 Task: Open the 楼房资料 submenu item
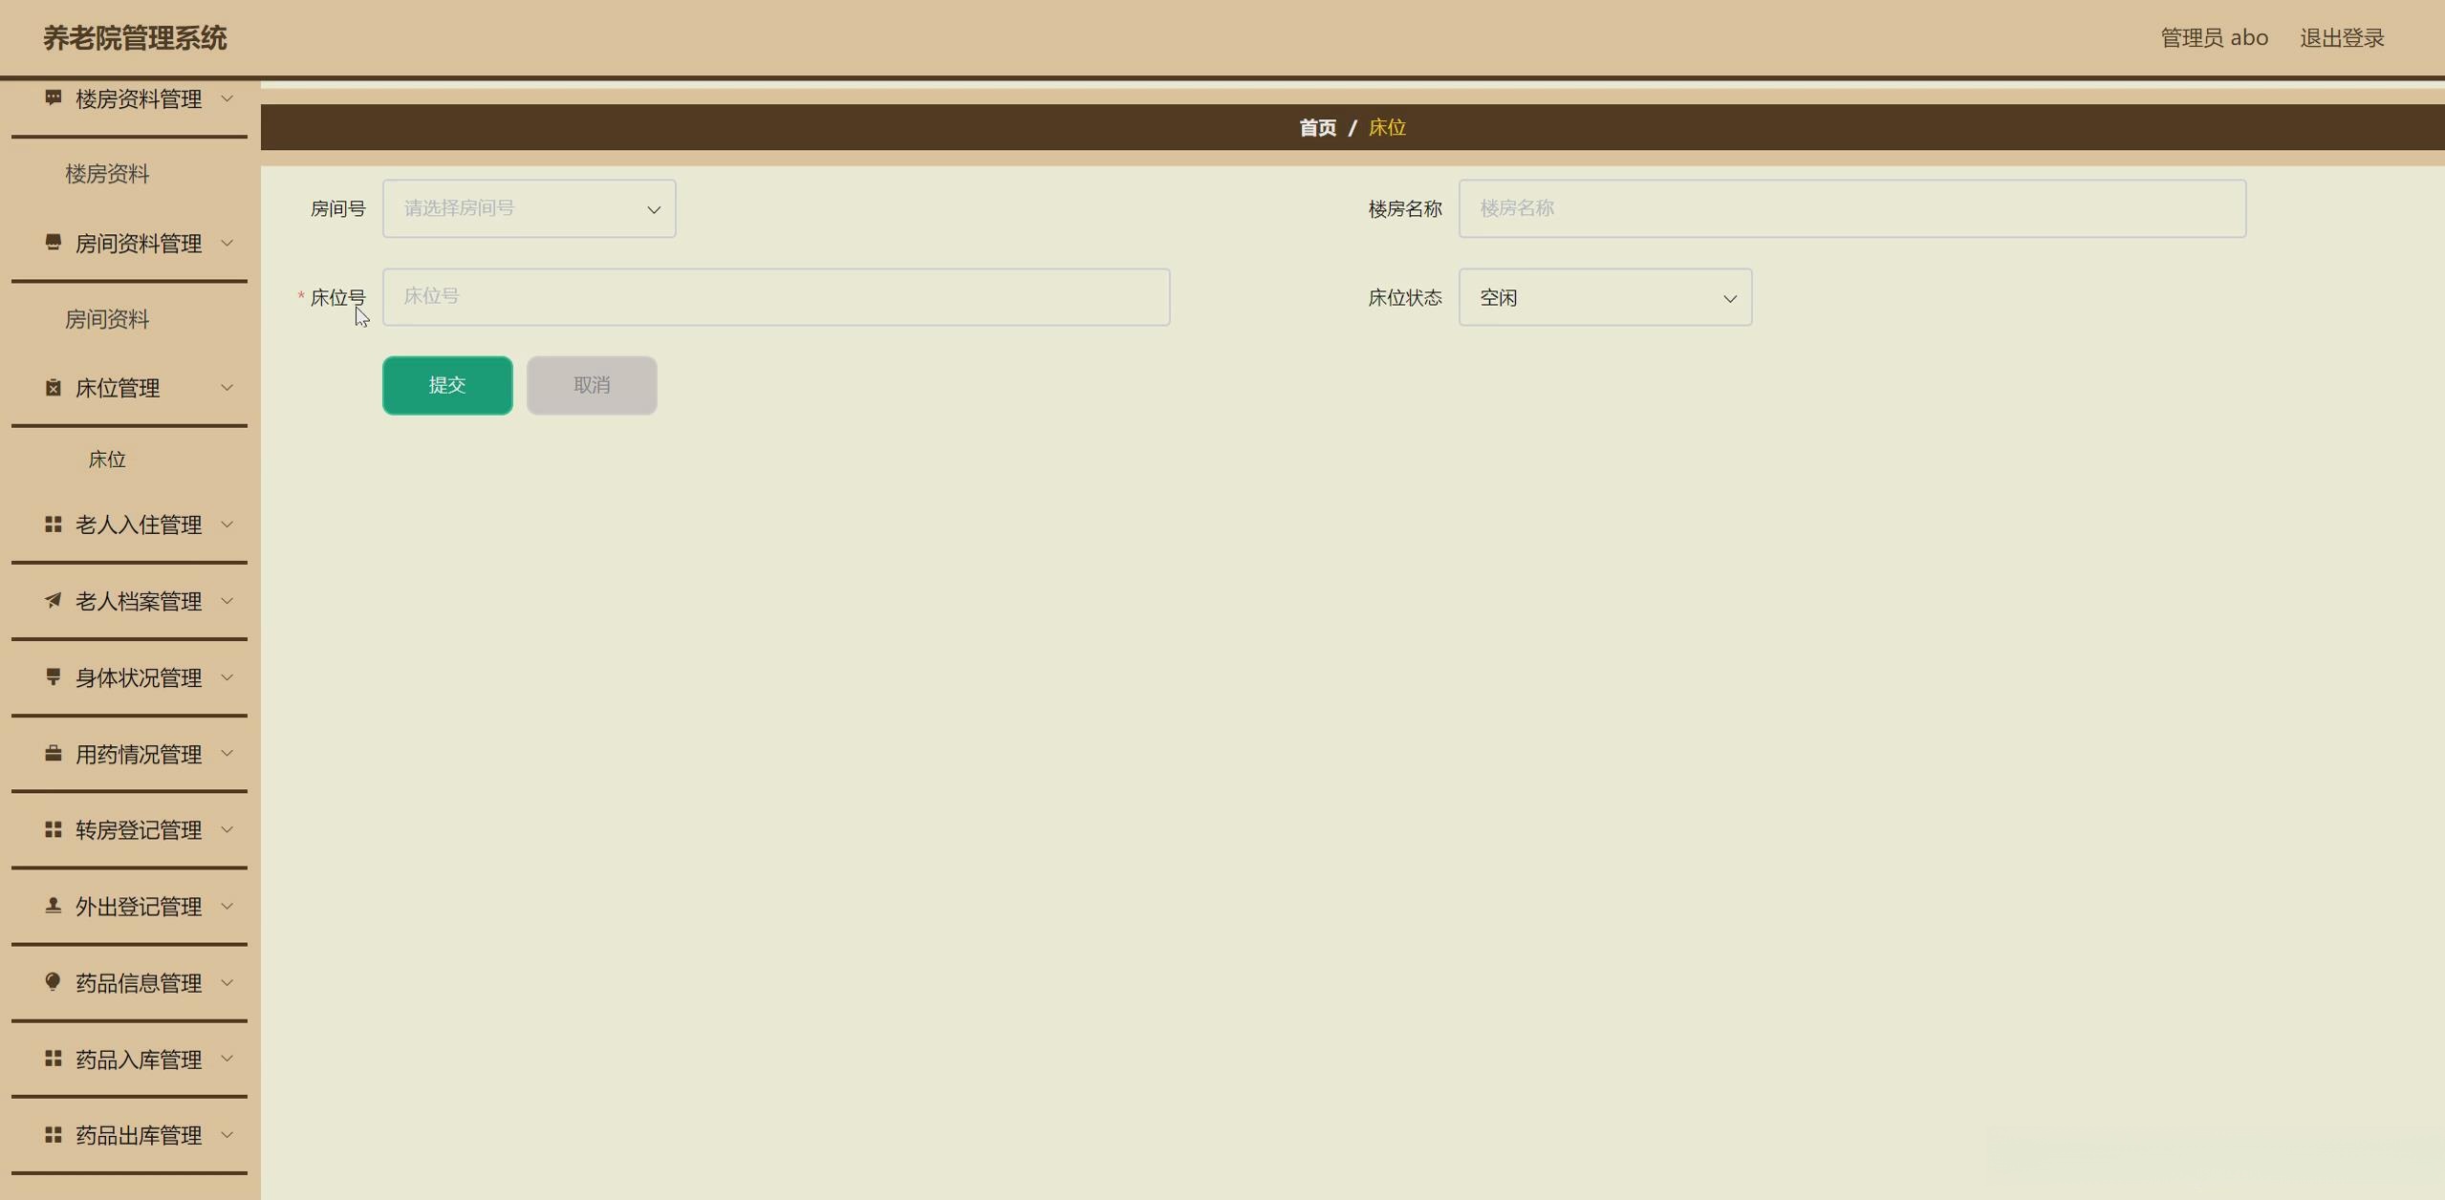[107, 174]
